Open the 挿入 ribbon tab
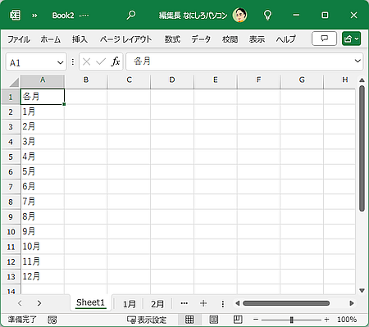369x327 pixels. [80, 39]
